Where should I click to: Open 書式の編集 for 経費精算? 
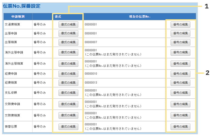pyautogui.click(x=68, y=82)
